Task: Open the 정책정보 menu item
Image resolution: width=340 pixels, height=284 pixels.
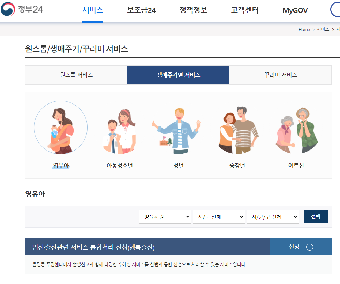Action: [x=193, y=10]
